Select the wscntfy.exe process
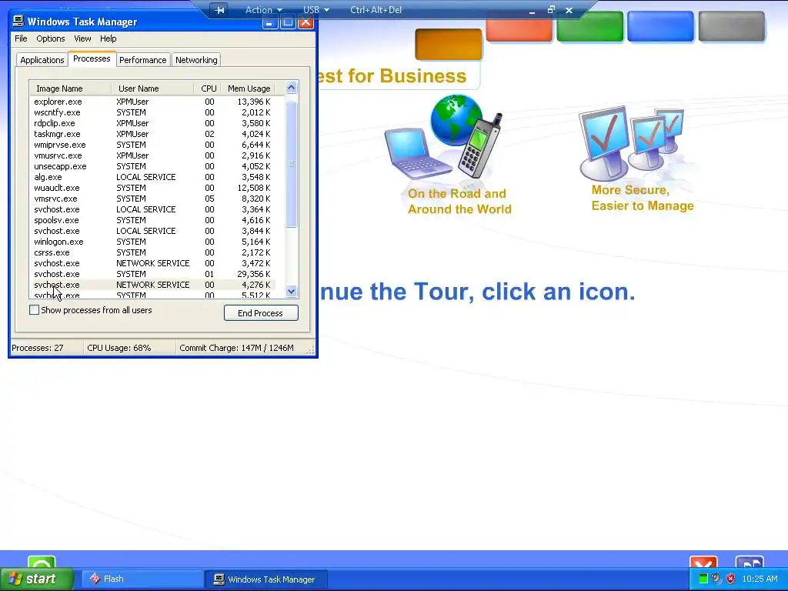This screenshot has height=591, width=788. [153, 112]
